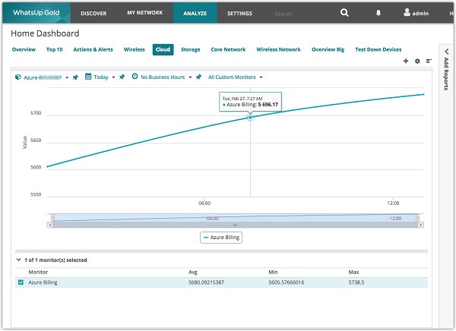Toggle the Azure Billing legend series
This screenshot has height=331, width=456.
(221, 238)
